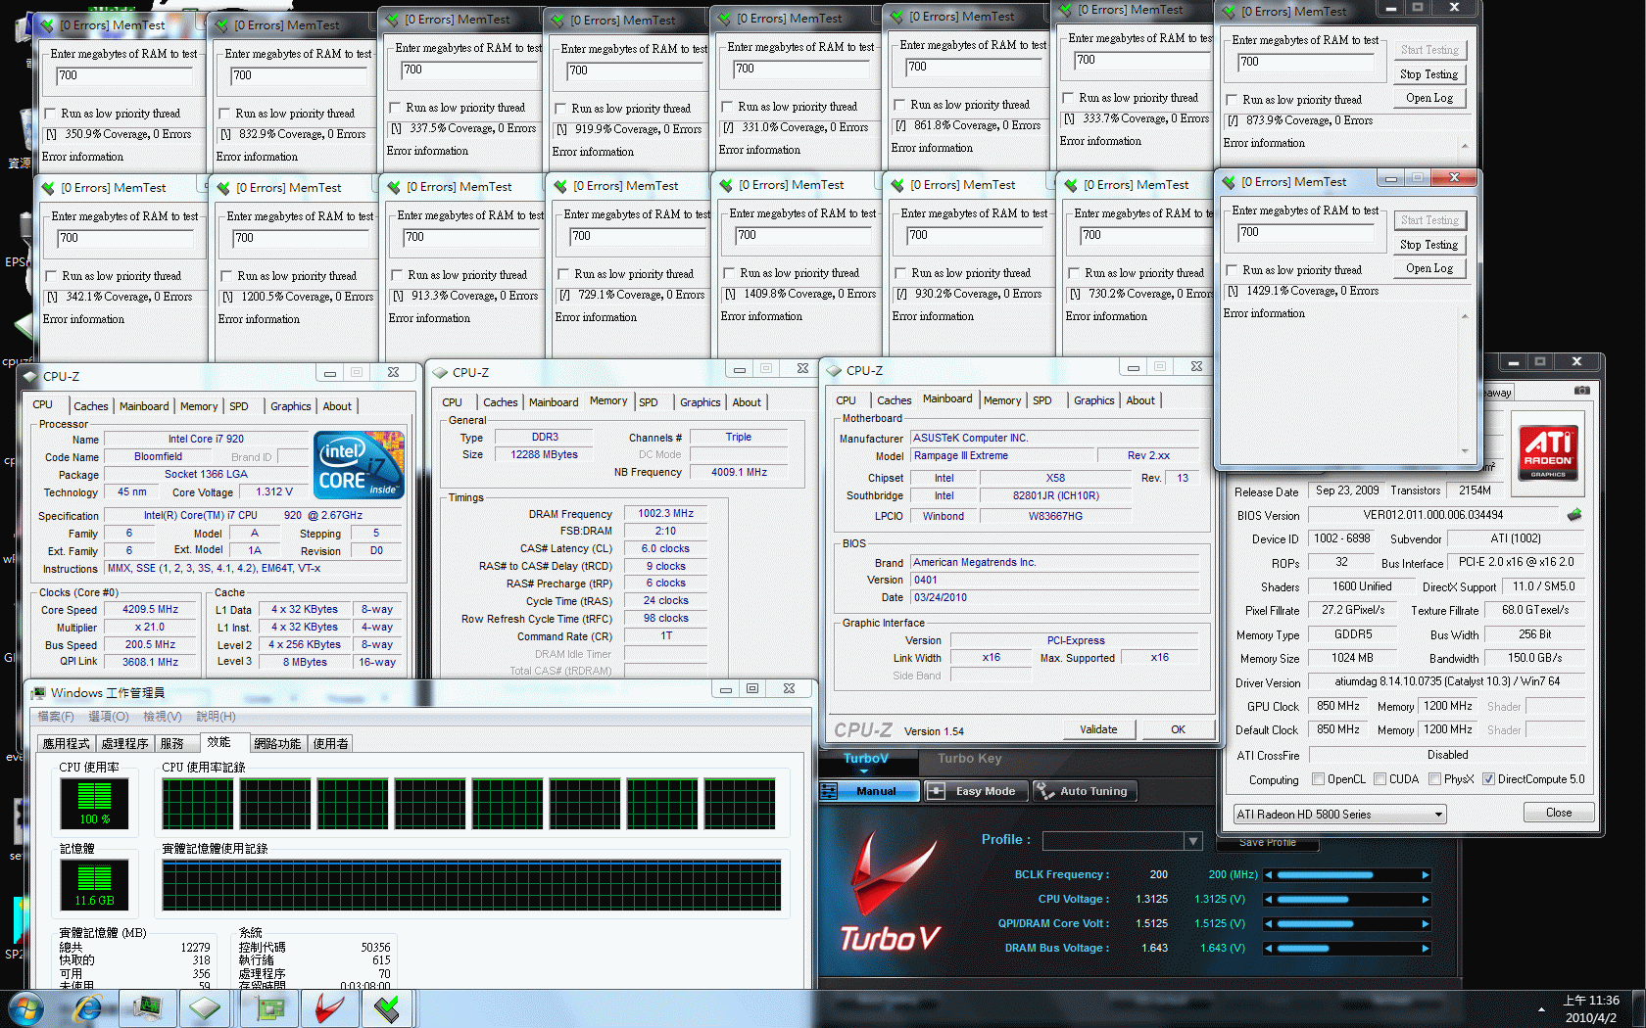Launch Internet Explorer from the taskbar
The image size is (1646, 1028).
[x=88, y=1007]
